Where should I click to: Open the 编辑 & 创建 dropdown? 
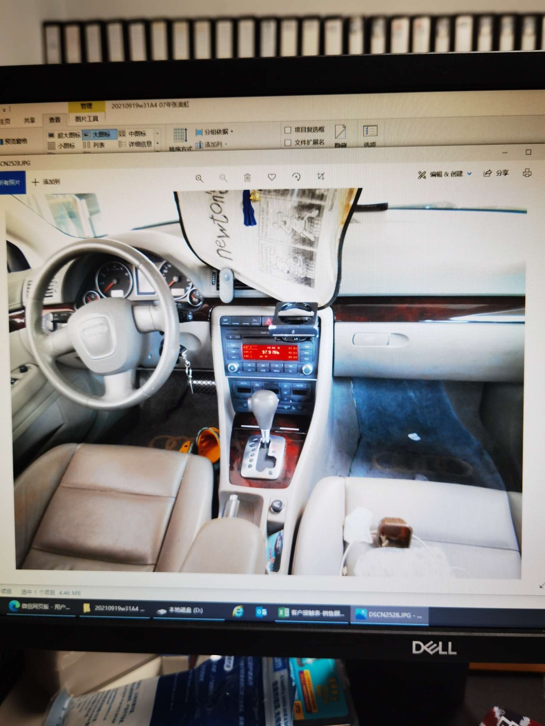(x=445, y=174)
